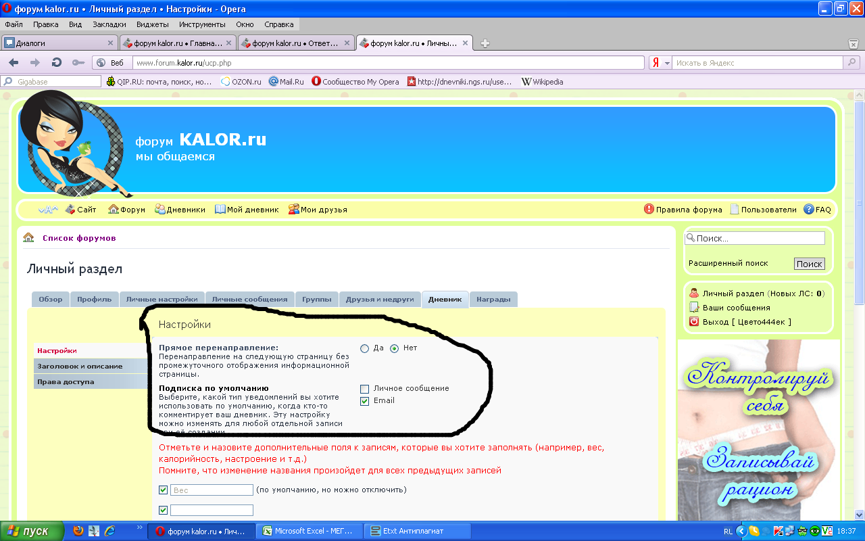The width and height of the screenshot is (865, 541).
Task: Enable the Личное сообщение checkbox
Action: pos(365,389)
